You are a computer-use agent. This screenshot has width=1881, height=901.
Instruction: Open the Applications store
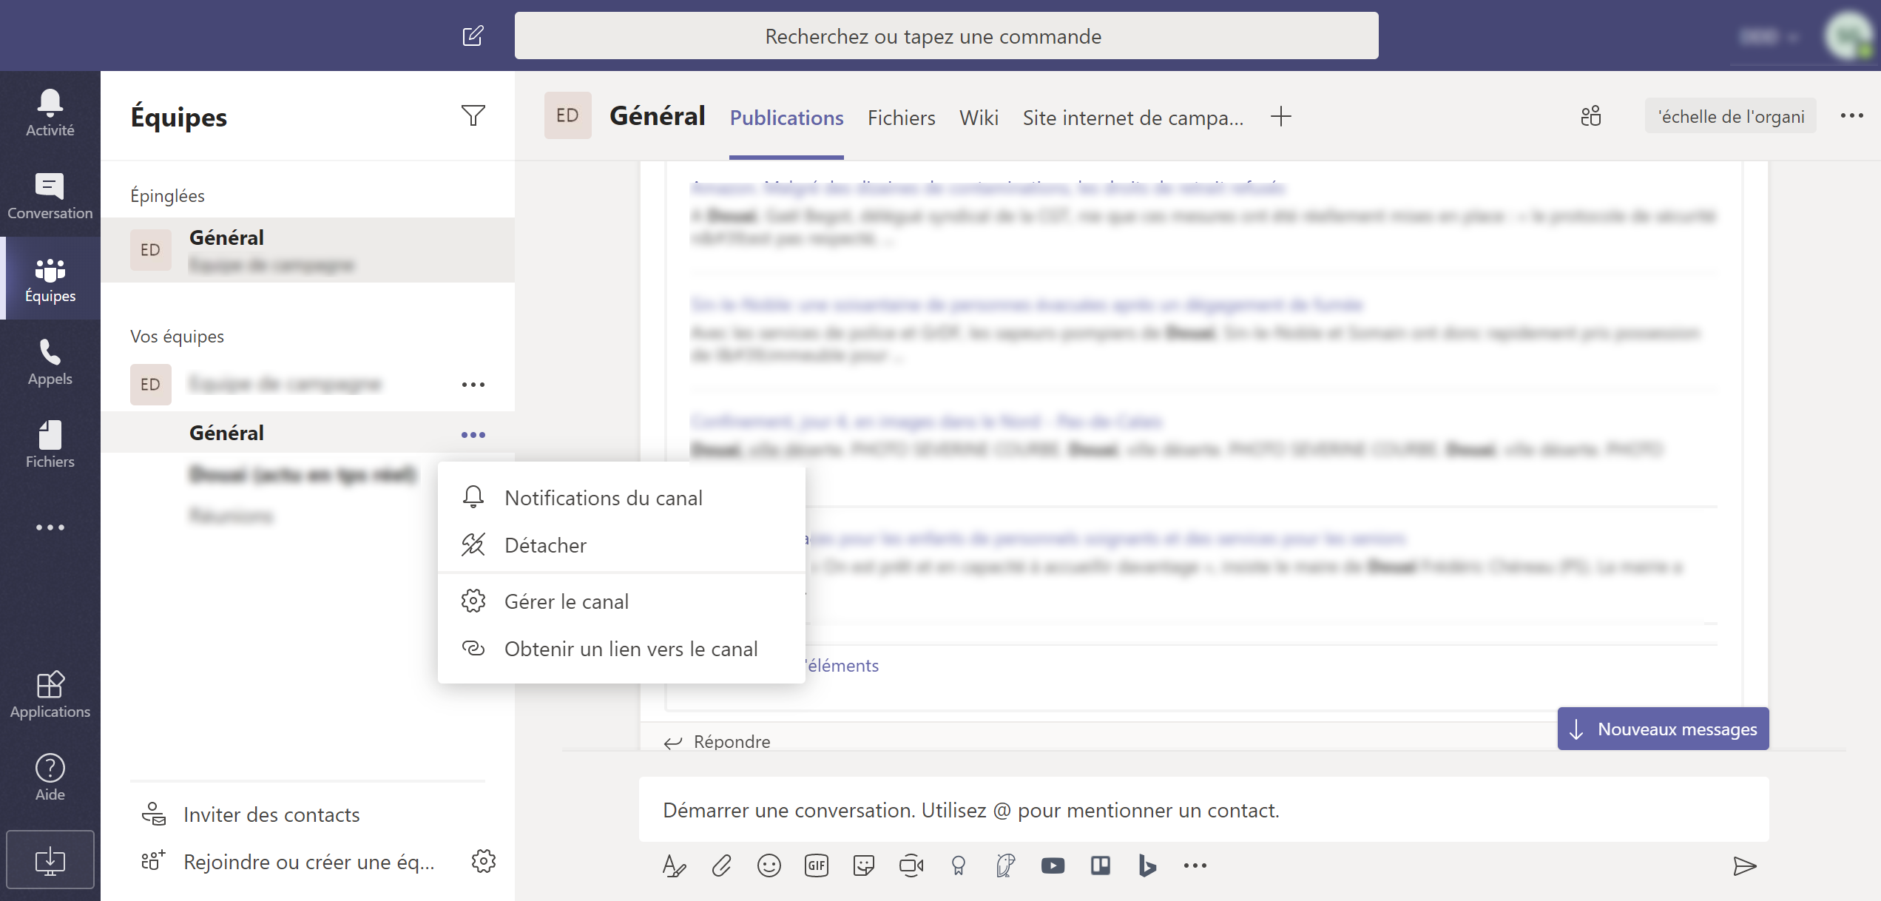[x=50, y=694]
